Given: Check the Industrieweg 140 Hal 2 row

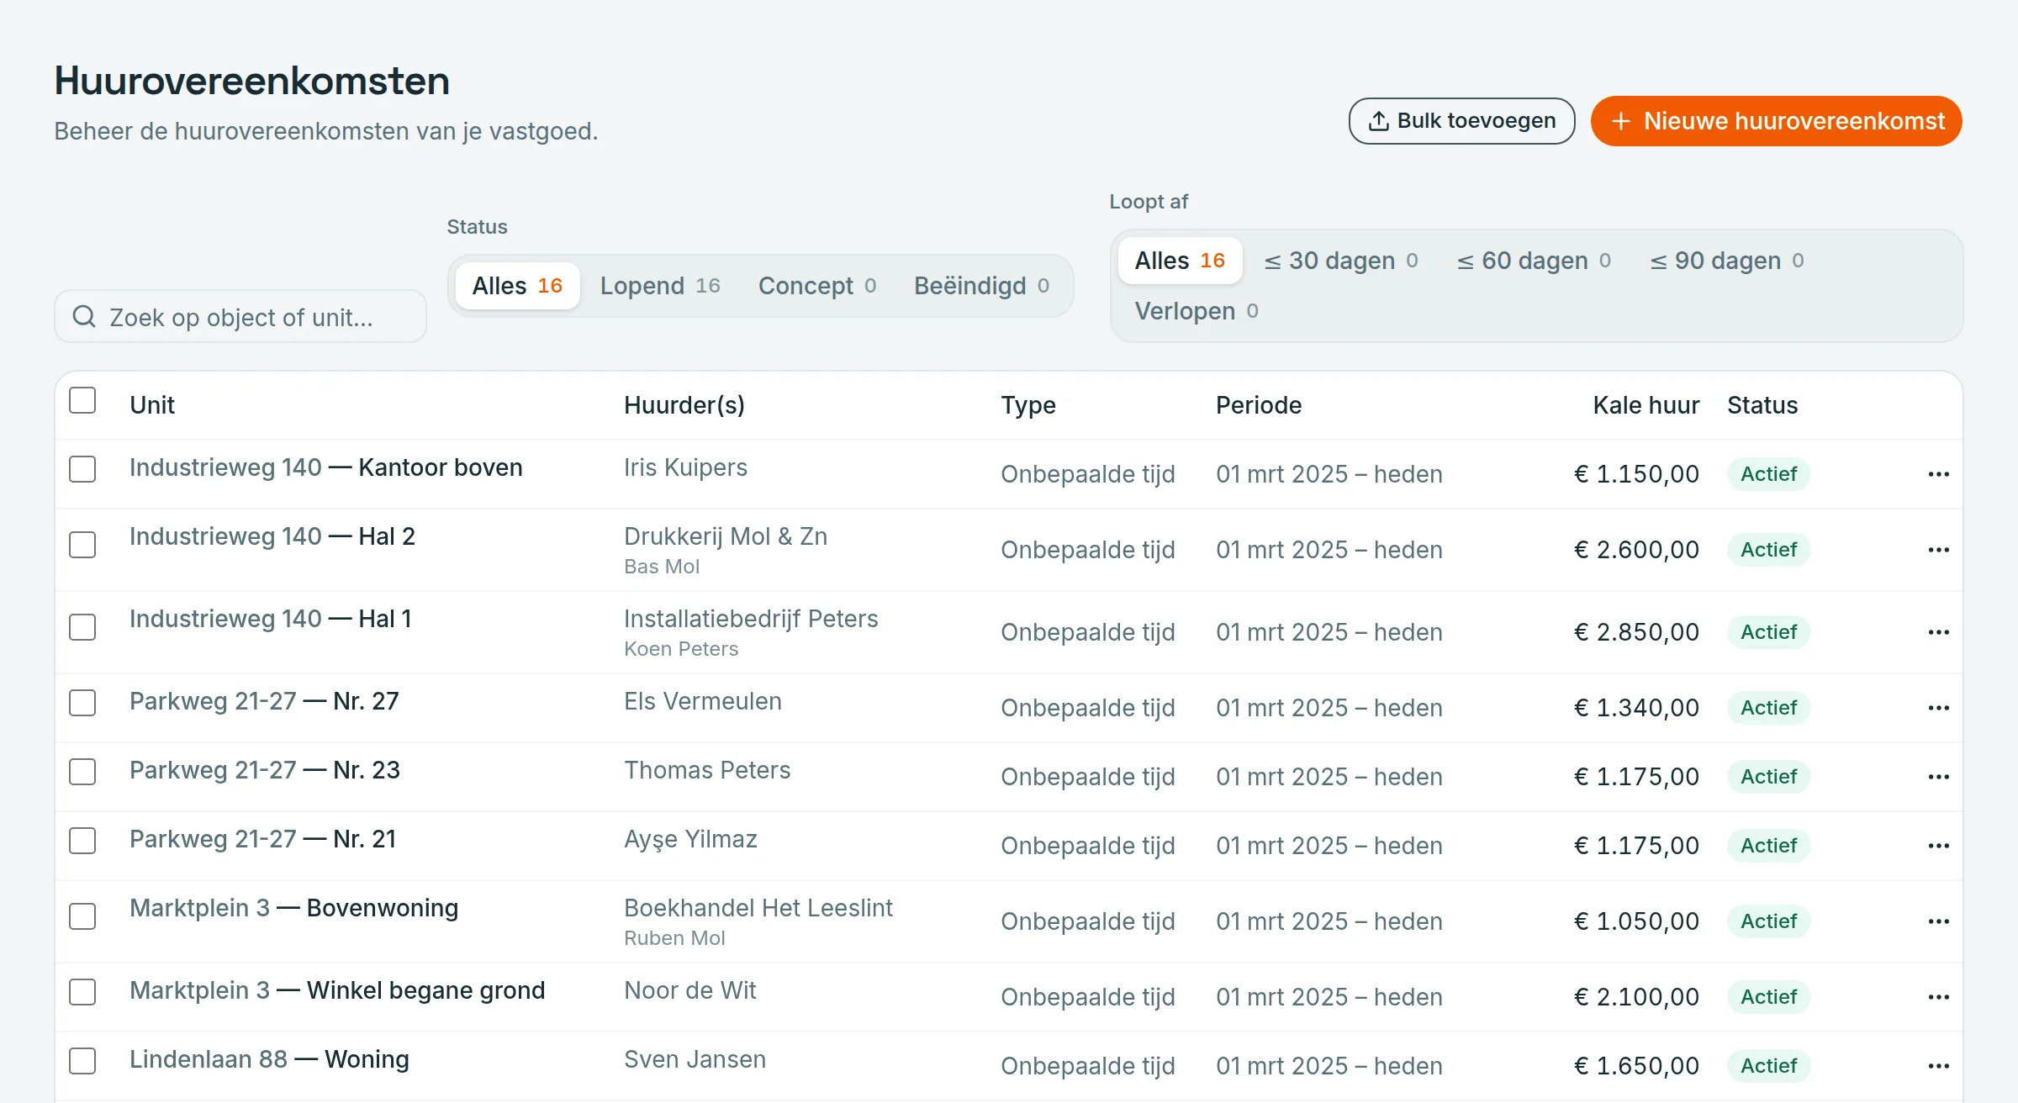Looking at the screenshot, I should [82, 545].
